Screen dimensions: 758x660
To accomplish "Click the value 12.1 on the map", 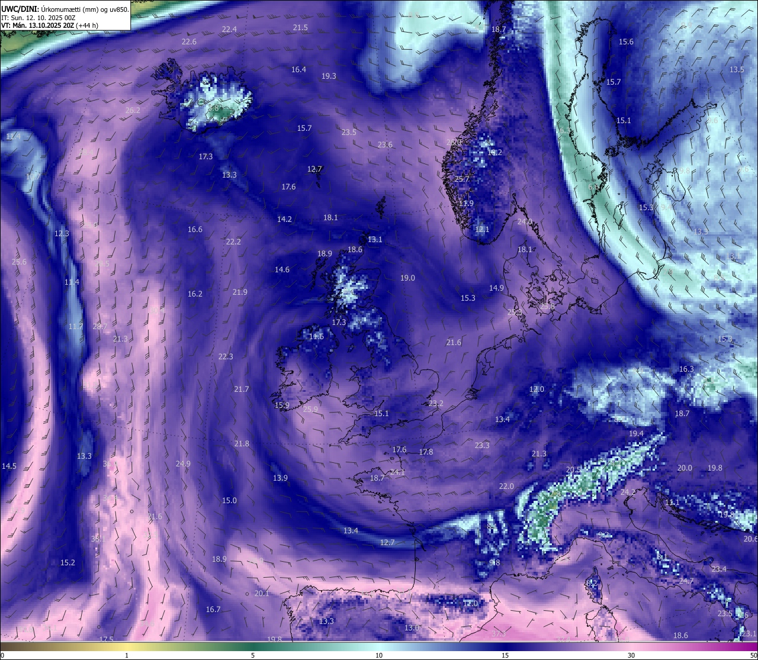I will [482, 229].
